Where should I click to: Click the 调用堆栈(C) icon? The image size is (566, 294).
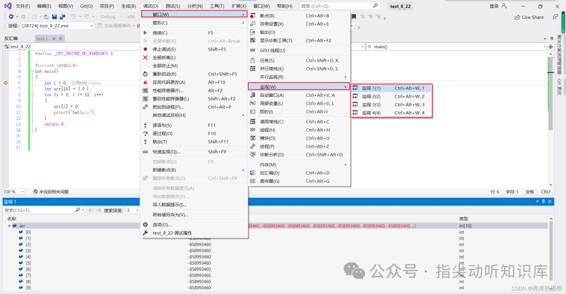pos(253,122)
